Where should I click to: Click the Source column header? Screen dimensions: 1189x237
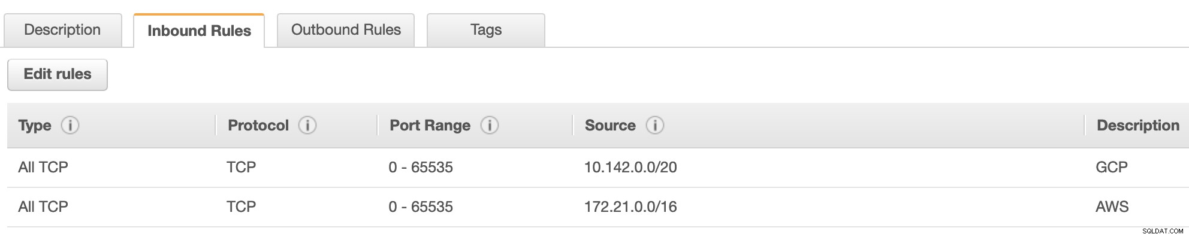coord(610,125)
